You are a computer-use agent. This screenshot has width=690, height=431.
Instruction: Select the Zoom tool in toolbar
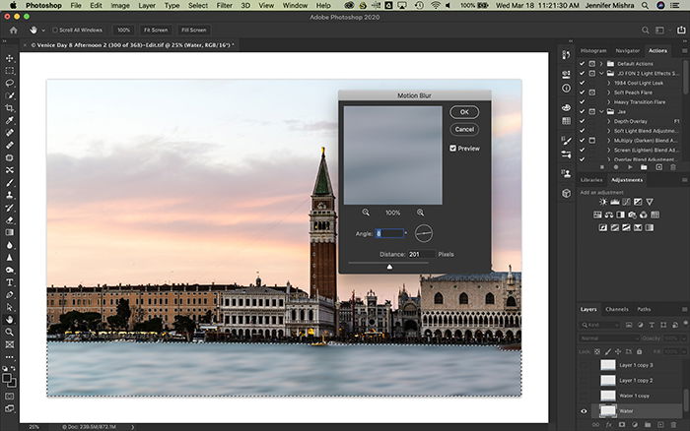pos(9,333)
